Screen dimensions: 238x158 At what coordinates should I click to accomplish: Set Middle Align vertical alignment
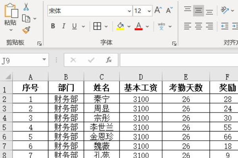click(198, 11)
